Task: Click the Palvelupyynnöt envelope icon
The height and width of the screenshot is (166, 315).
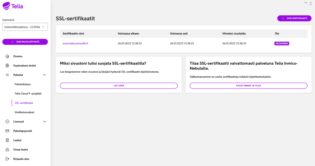Action: tap(7, 131)
